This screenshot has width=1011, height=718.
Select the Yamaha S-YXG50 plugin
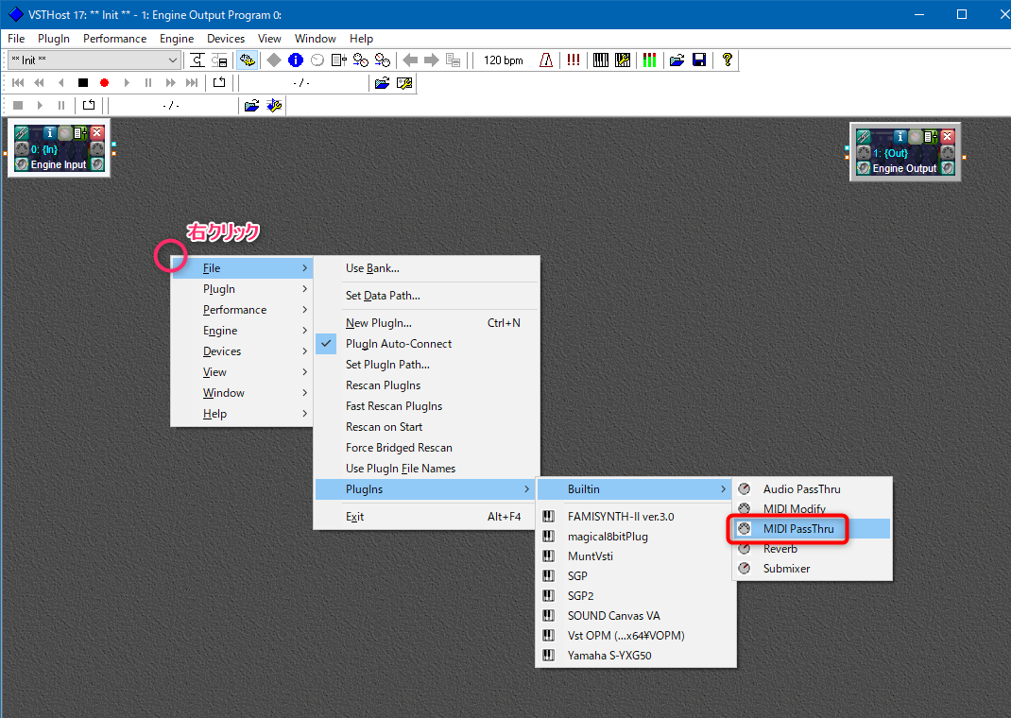637,656
